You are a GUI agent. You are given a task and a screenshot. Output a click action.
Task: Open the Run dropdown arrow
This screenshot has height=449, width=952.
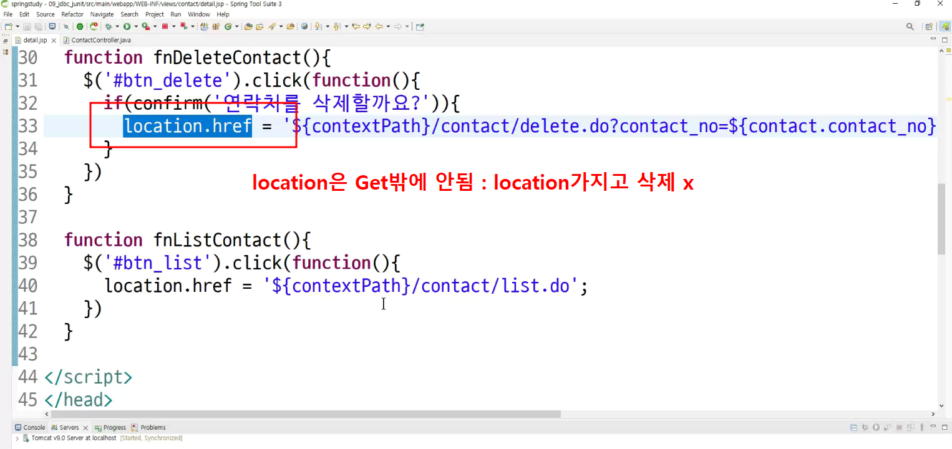coord(136,26)
